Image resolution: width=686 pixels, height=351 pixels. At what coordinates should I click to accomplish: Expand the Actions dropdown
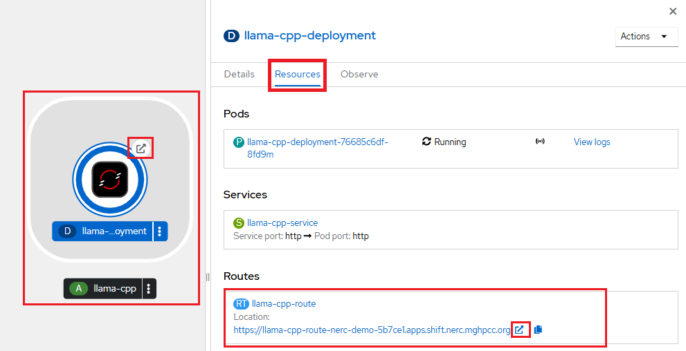pos(646,37)
